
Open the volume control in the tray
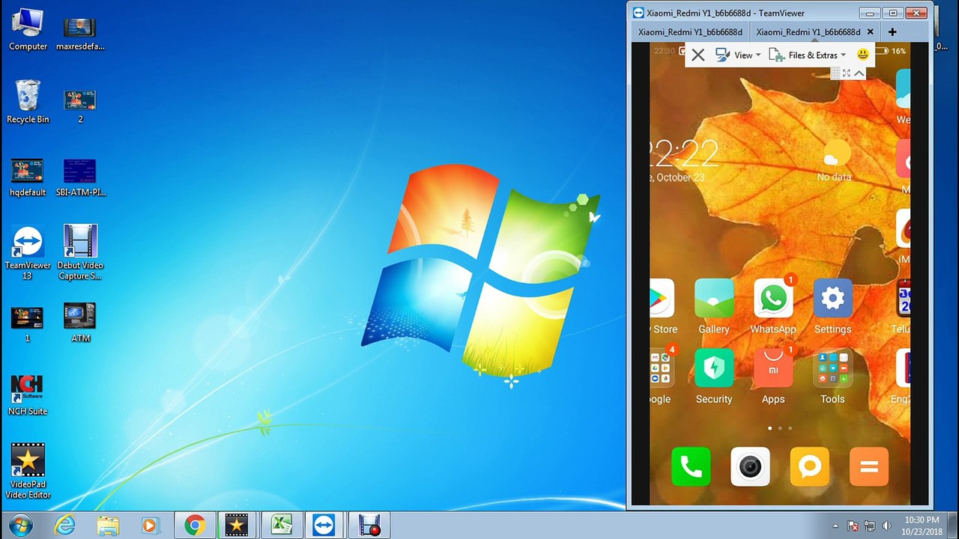[887, 526]
